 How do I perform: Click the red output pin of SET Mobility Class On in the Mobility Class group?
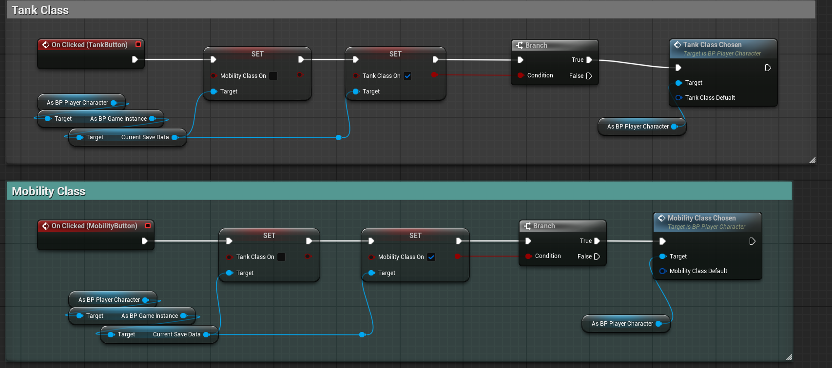point(457,256)
